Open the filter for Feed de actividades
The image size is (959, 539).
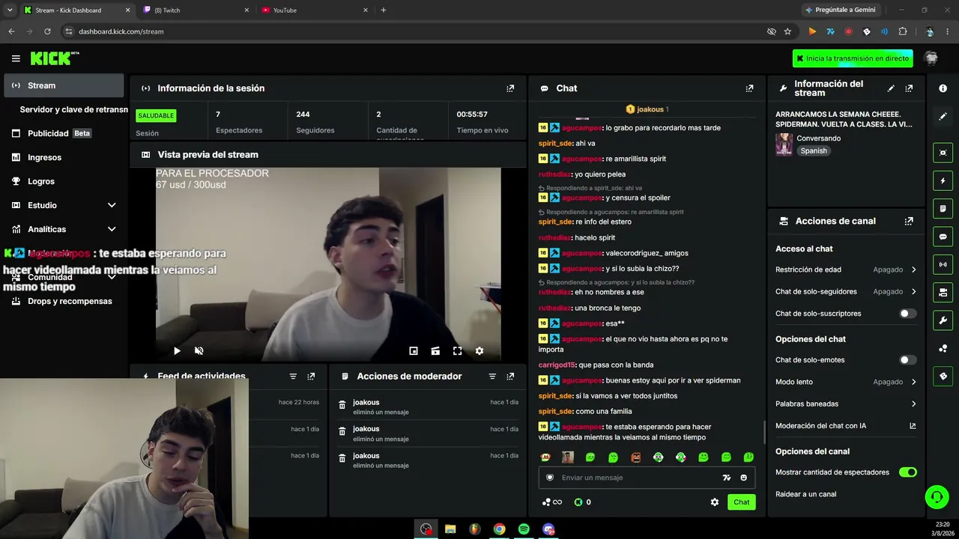click(293, 377)
